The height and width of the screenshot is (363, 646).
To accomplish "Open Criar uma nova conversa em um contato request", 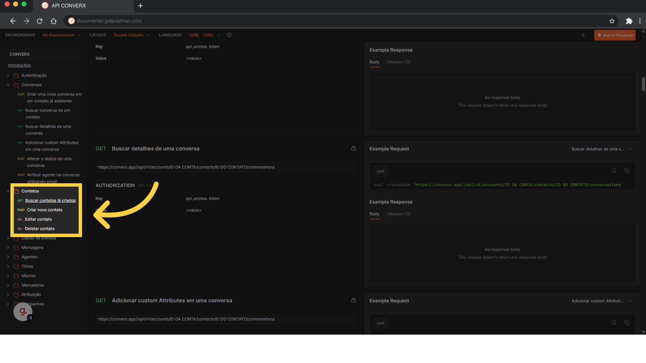I will click(x=54, y=97).
